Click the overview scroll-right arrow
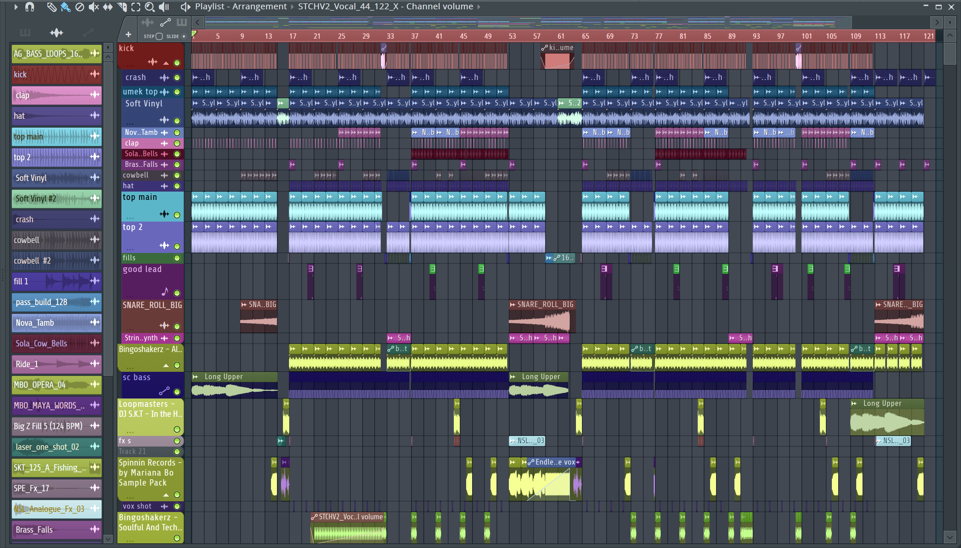The height and width of the screenshot is (548, 961). (x=937, y=23)
